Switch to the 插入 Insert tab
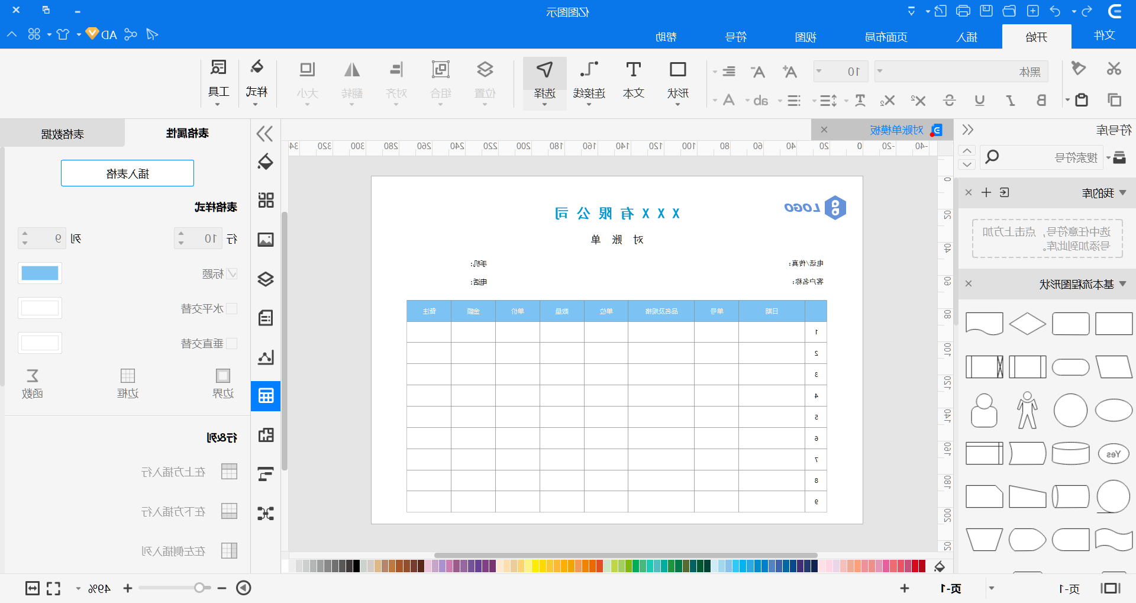Viewport: 1136px width, 603px height. point(967,37)
